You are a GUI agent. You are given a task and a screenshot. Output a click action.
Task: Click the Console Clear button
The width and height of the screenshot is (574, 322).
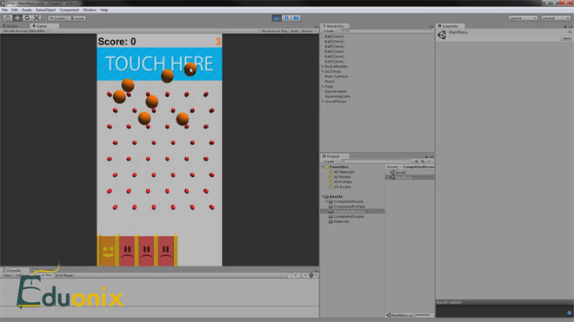coord(7,275)
